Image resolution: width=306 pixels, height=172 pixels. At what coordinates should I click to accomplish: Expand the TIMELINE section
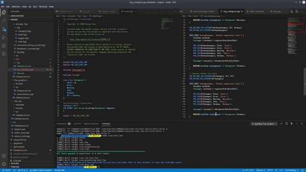coord(15,167)
